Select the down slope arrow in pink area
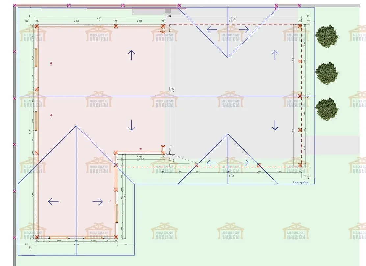 tap(131, 125)
